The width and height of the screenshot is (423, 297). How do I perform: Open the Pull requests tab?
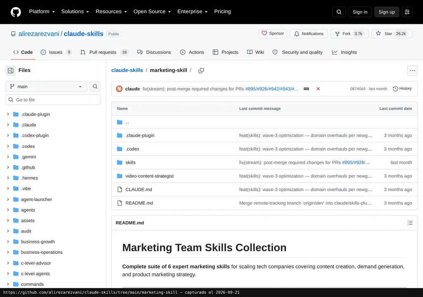(105, 52)
